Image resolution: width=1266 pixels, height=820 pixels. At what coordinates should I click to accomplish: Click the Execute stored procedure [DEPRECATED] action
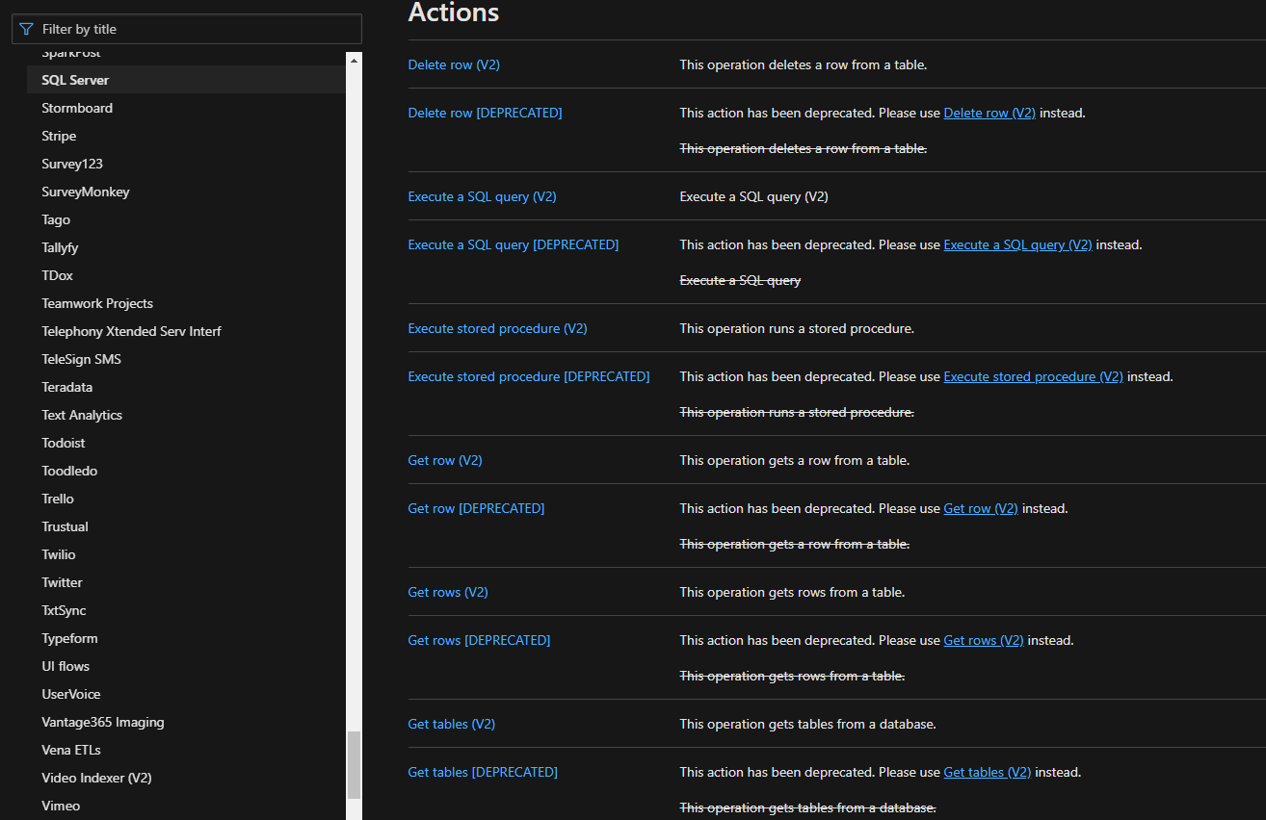click(x=528, y=376)
